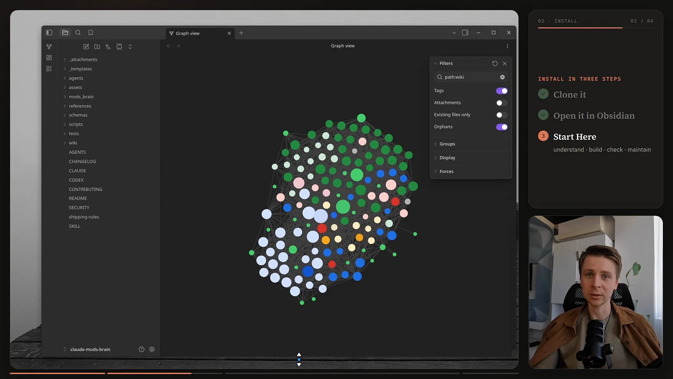Reset the graph filters
This screenshot has height=379, width=673.
495,64
